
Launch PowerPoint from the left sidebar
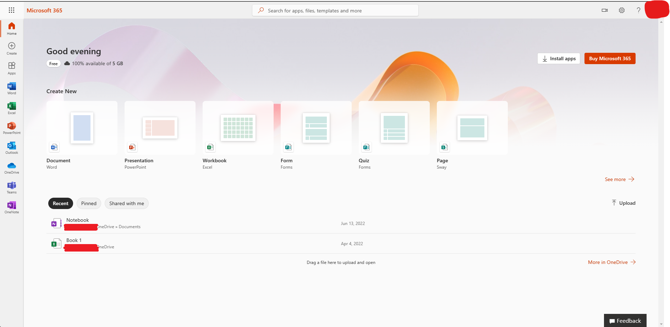(x=12, y=128)
